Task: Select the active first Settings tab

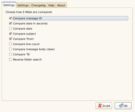Action: [9, 5]
